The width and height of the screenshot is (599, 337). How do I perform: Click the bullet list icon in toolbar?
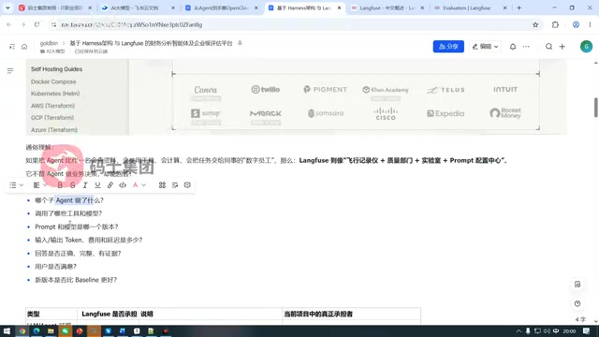tap(13, 185)
